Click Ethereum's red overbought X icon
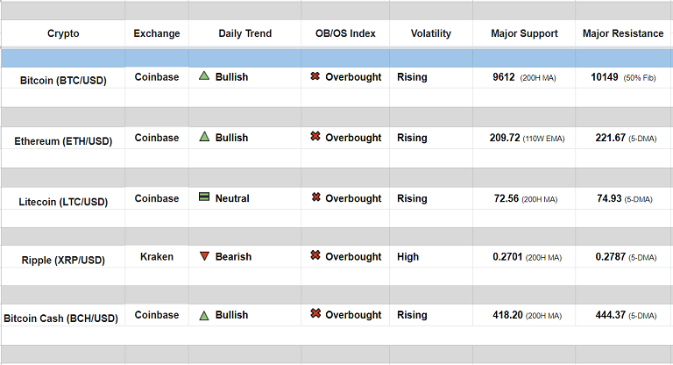 coord(315,137)
